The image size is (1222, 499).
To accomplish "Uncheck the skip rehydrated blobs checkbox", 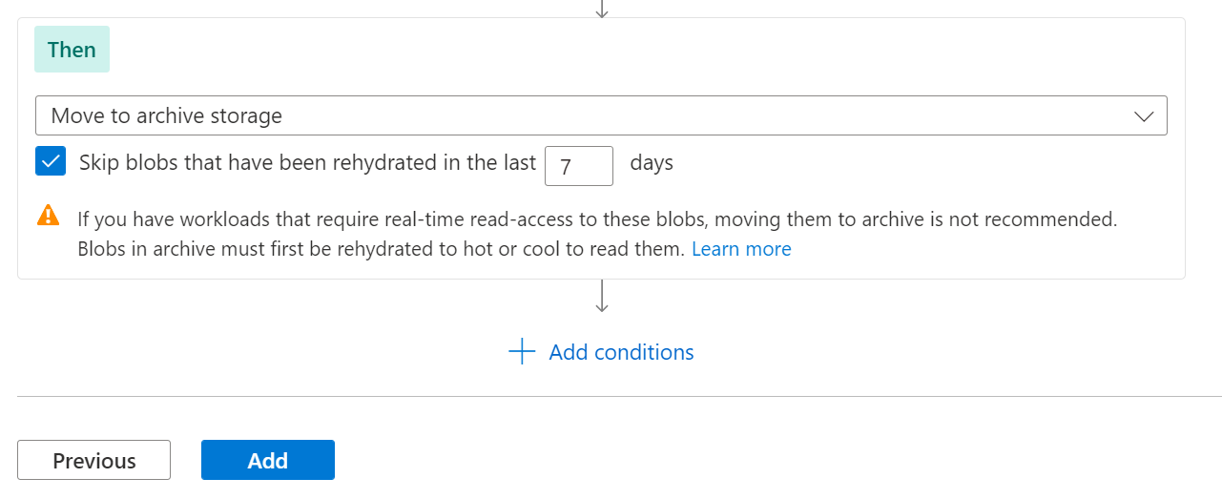I will pos(51,162).
